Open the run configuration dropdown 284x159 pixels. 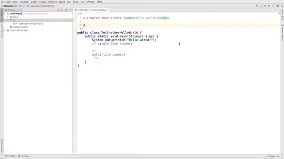tap(261, 6)
